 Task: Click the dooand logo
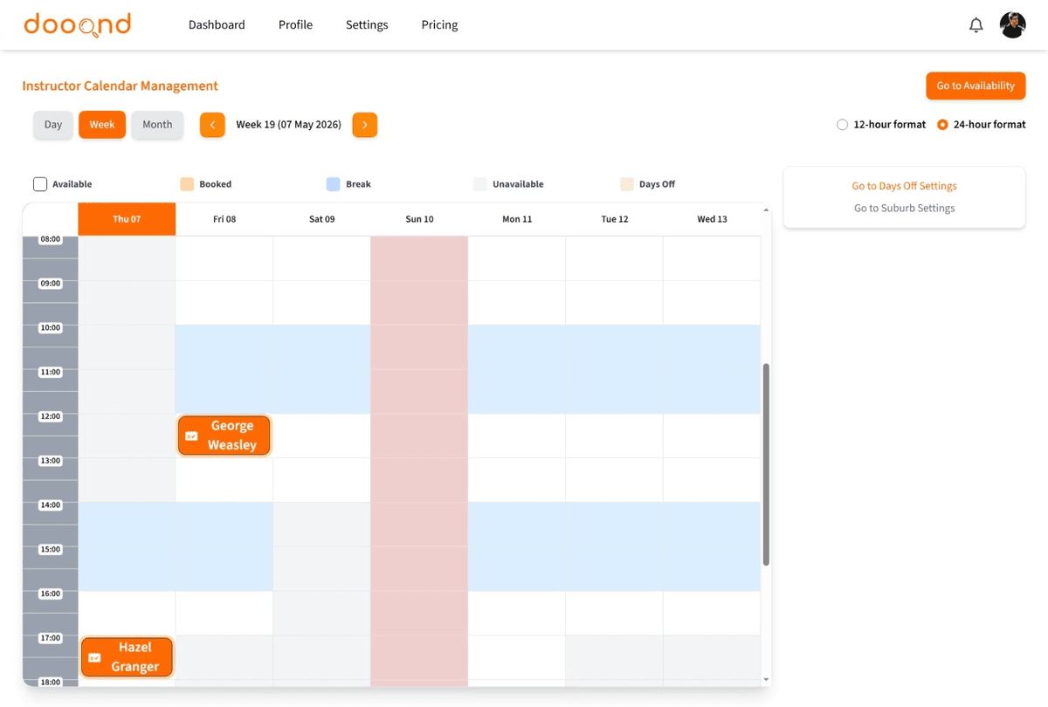(78, 24)
